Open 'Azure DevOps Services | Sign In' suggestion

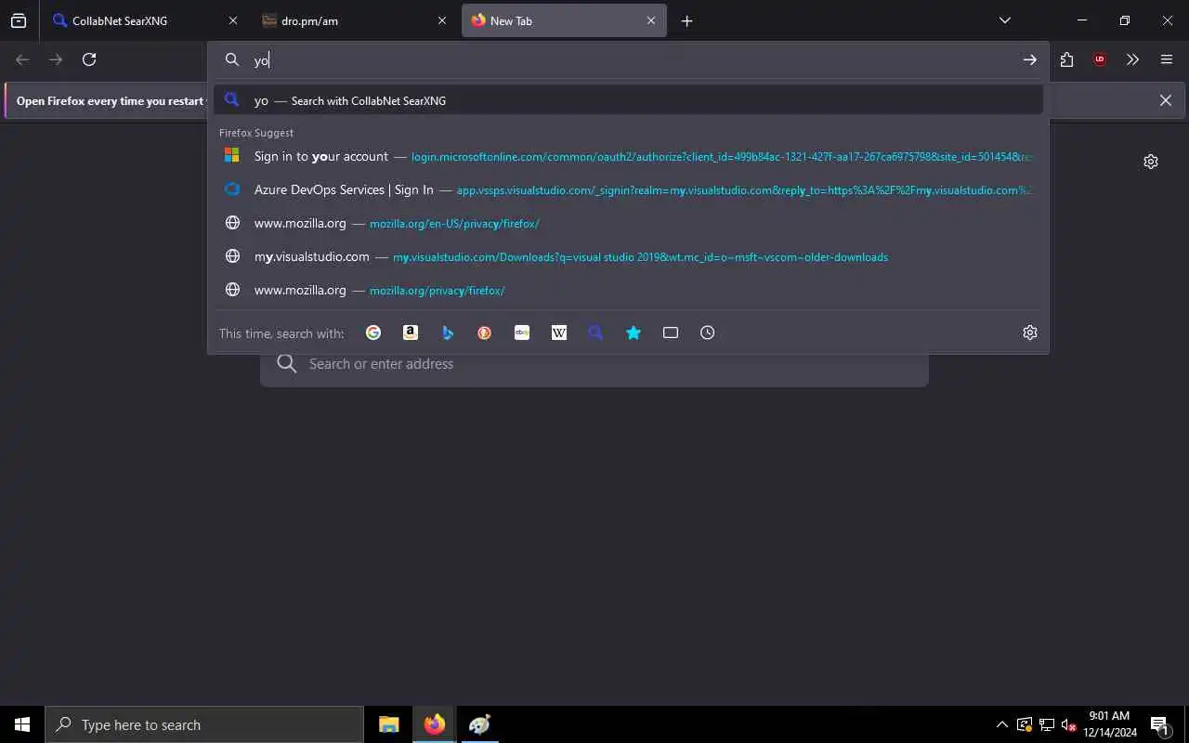(628, 189)
